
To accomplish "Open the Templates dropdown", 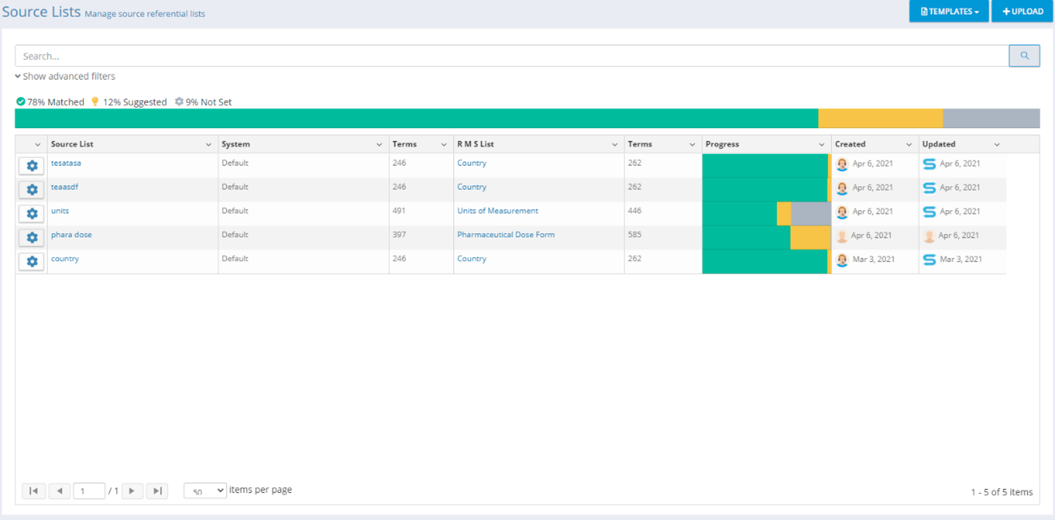I will (949, 11).
